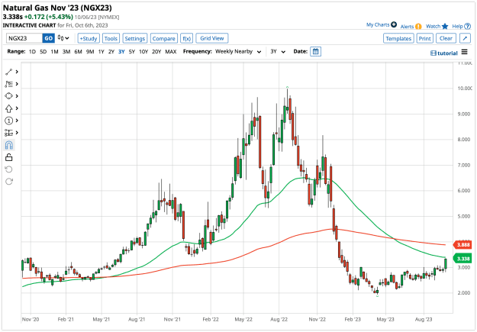
Task: Click the 'Aug '22' x-axis label
Action: tap(279, 319)
